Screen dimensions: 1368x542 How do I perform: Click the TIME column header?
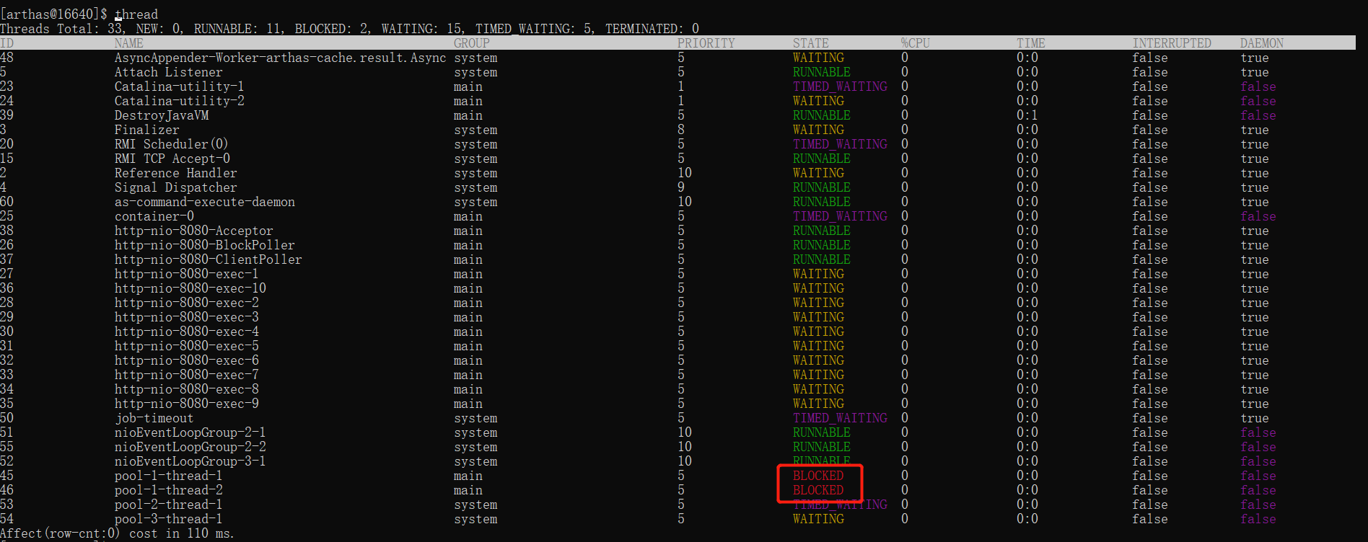coord(1031,43)
